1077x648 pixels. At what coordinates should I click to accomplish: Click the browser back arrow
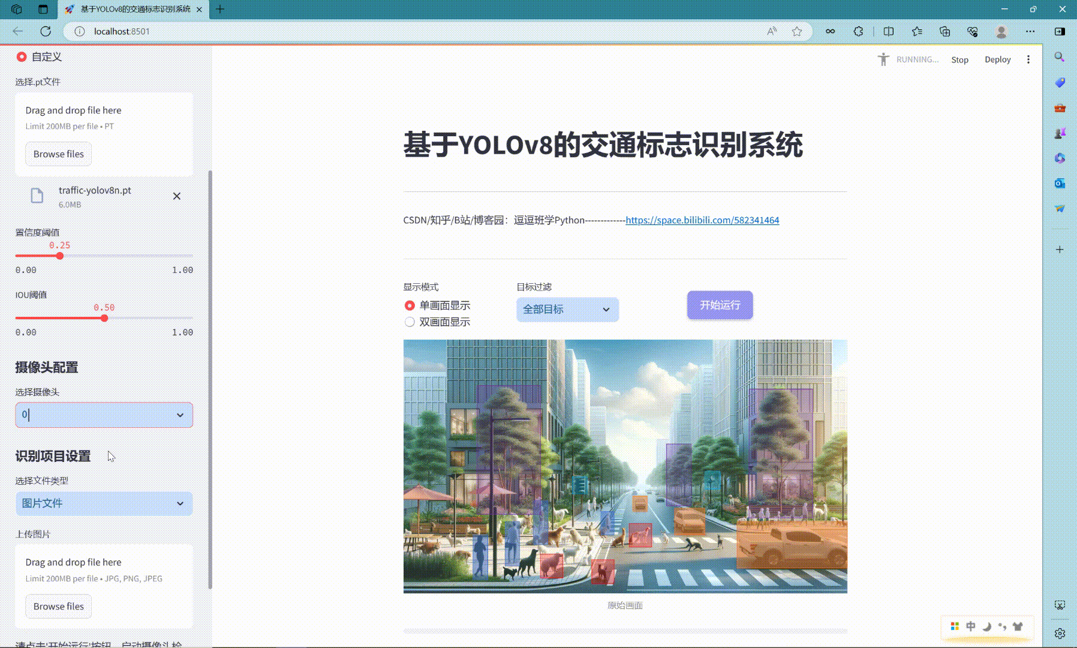tap(18, 31)
